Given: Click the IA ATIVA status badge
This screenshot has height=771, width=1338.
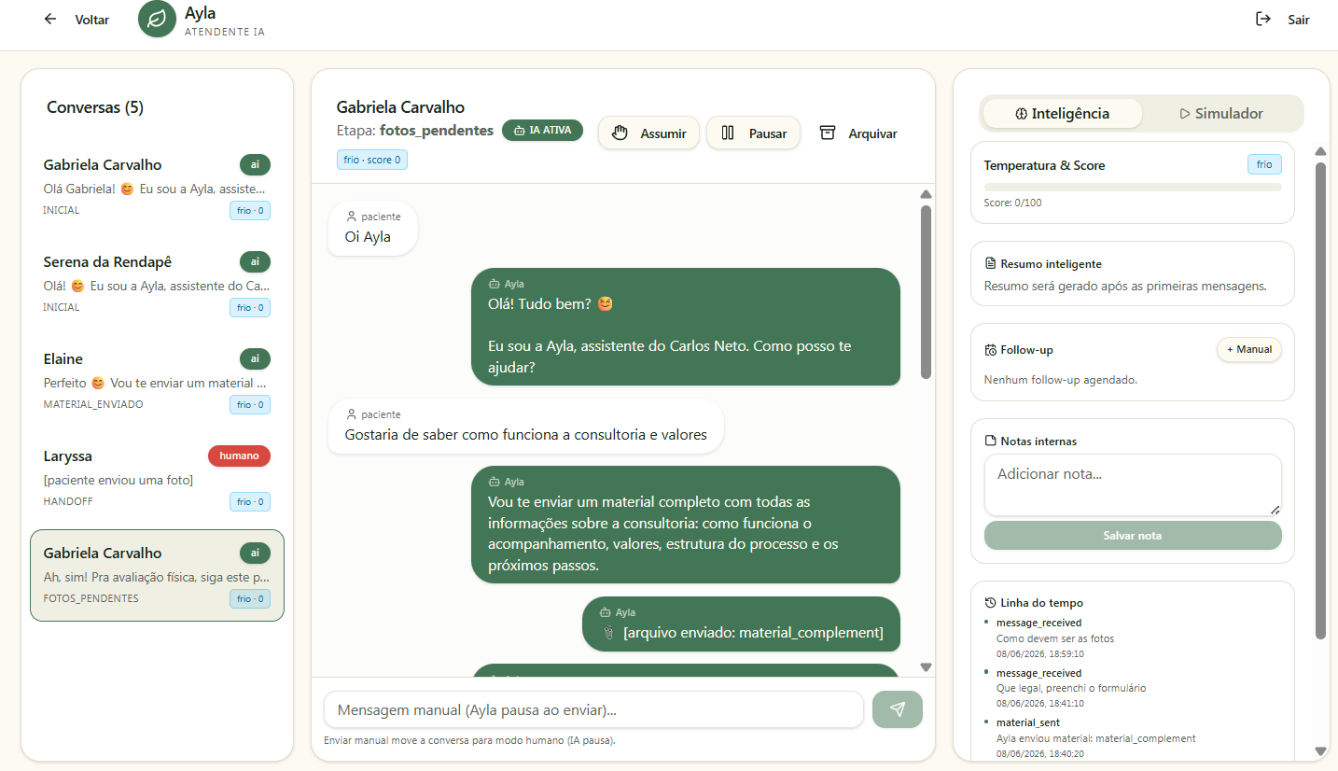Looking at the screenshot, I should 542,131.
